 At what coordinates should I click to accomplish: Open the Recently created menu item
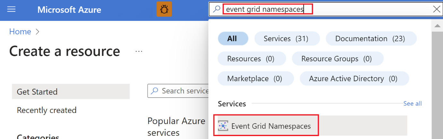(47, 110)
